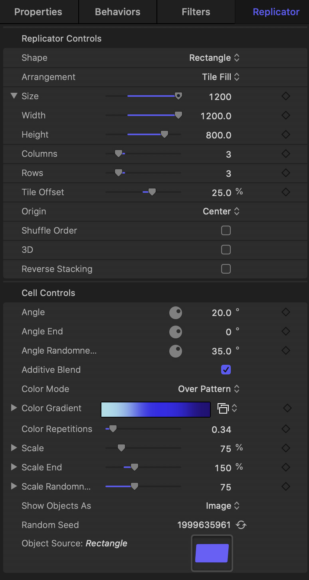Click the Columns keyframe diamond icon
Image resolution: width=309 pixels, height=580 pixels.
286,154
